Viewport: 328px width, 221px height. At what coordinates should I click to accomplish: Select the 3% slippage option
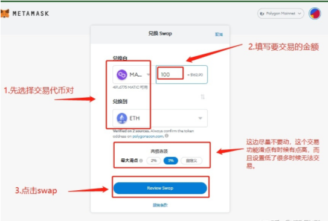171,161
